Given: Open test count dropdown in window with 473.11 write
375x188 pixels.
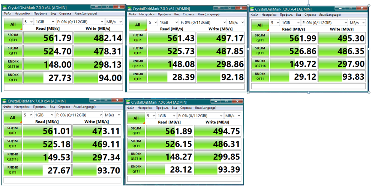Looking at the screenshot, I should click(28, 115).
